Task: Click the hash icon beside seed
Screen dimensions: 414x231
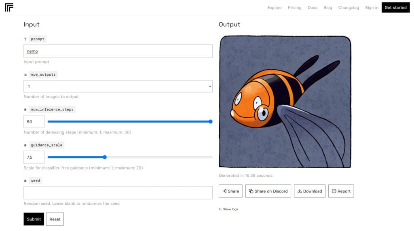Action: click(x=25, y=181)
